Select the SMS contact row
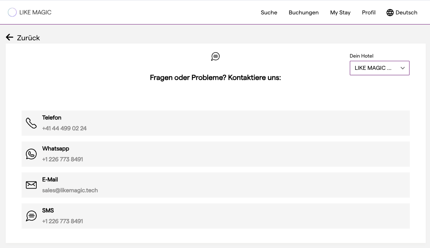This screenshot has width=430, height=248. click(216, 216)
